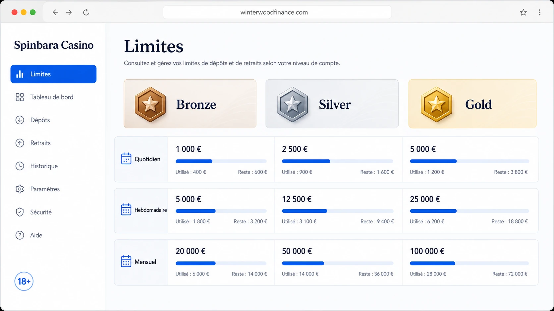Click the text Reste : 600 €
Screen dimensions: 554x311
252,172
